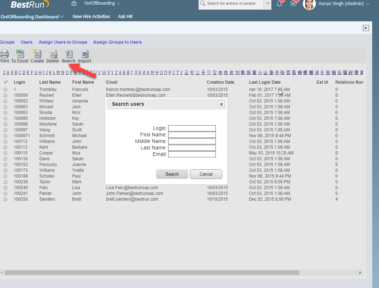Tick checkbox for login 100241 Parker
This screenshot has width=379, height=288.
tap(5, 193)
